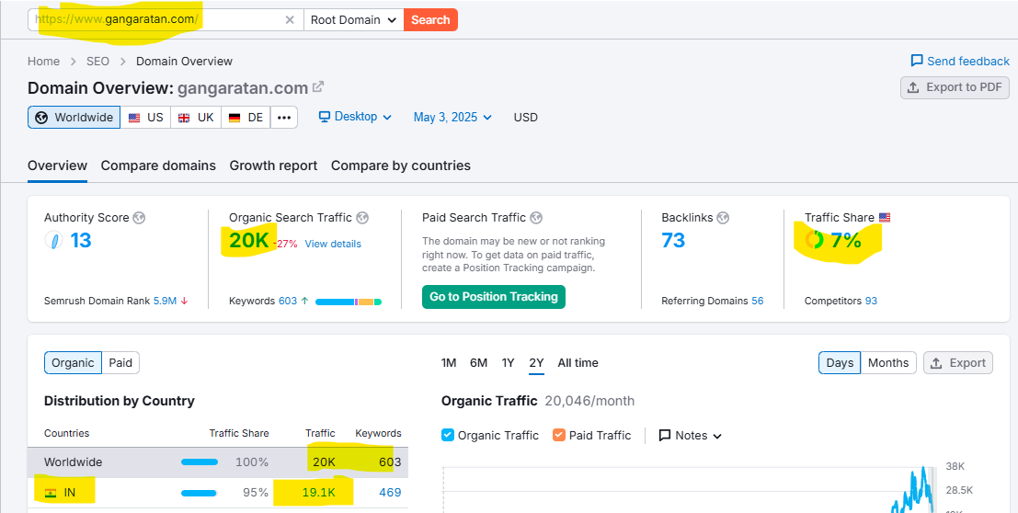Click globe icon beside Authority Score
Viewport: 1018px width, 513px height.
(139, 218)
